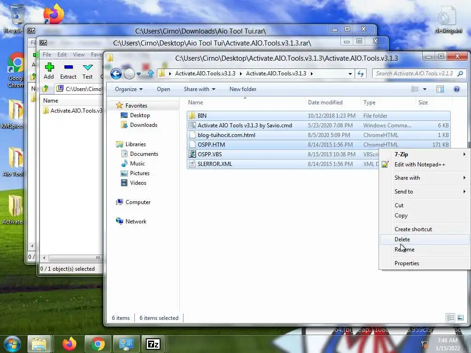Open desktop.ini file icon
The image size is (471, 353).
(x=448, y=18)
